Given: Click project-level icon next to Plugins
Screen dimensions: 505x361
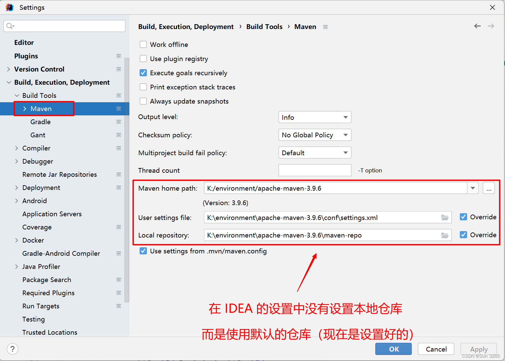Looking at the screenshot, I should pos(119,56).
